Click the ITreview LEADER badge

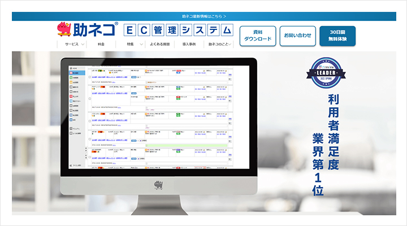[x=328, y=71]
